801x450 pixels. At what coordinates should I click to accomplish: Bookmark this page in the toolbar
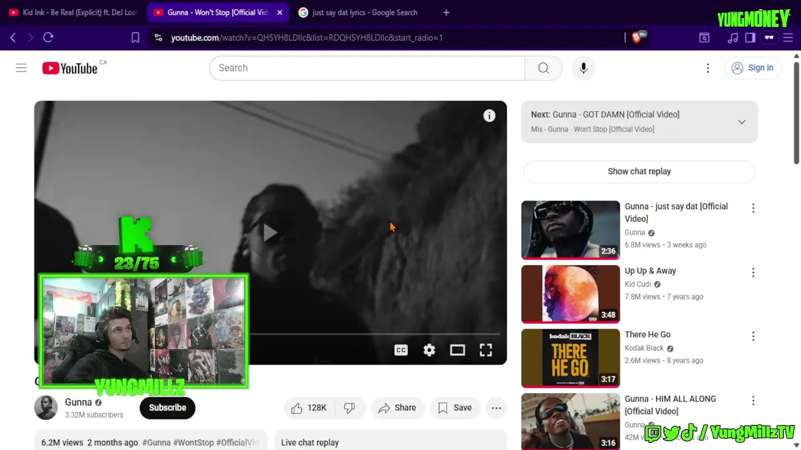coord(135,37)
